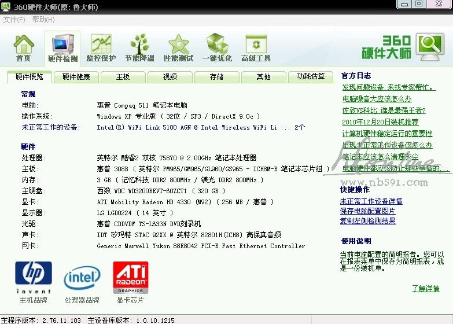Click the processor value 酷睿2 双核 T5870

coord(176,158)
